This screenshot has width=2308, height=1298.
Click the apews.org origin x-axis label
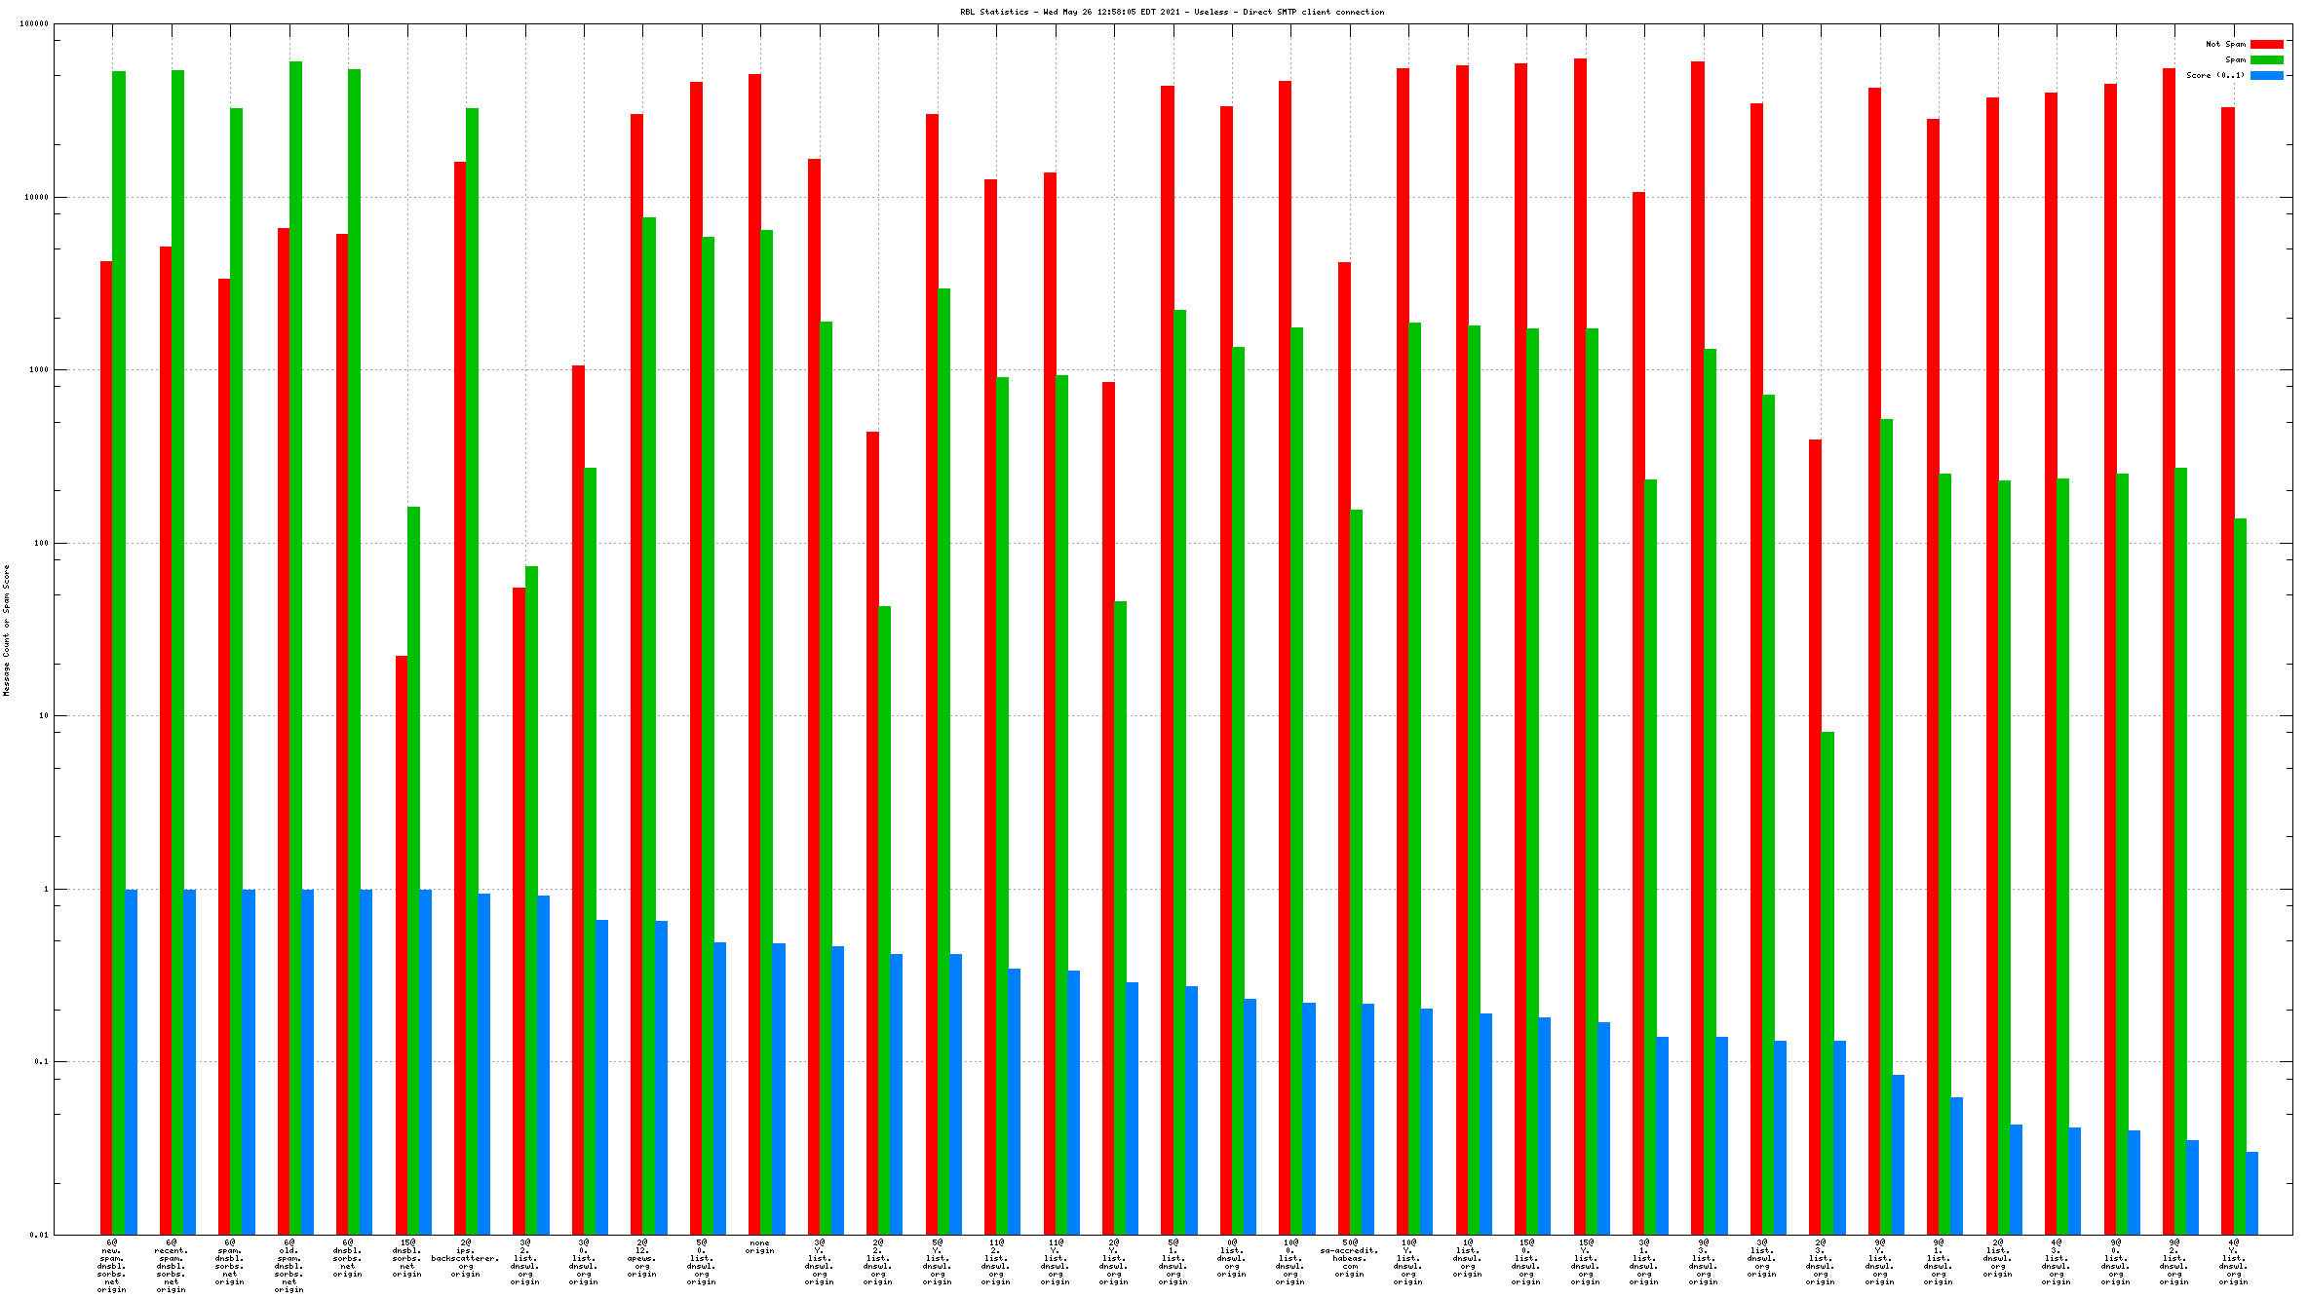pos(642,1258)
